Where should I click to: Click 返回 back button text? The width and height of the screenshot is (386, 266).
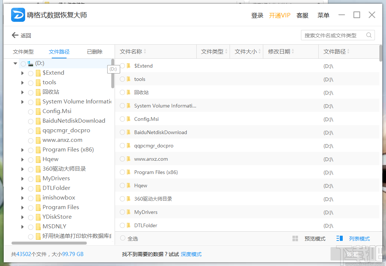click(x=26, y=35)
